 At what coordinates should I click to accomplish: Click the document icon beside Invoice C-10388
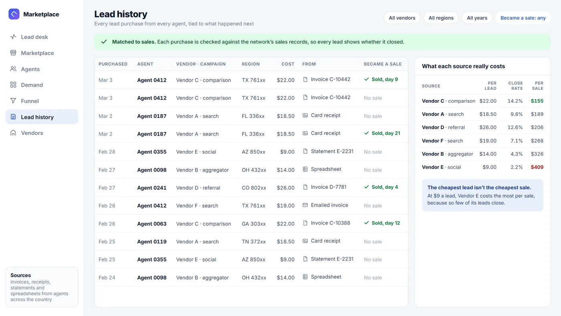(305, 223)
